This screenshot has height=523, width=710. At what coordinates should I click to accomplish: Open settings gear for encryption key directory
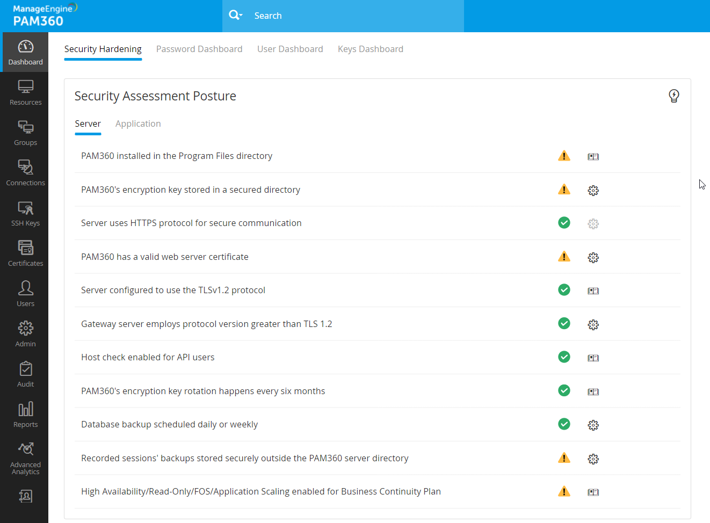593,191
